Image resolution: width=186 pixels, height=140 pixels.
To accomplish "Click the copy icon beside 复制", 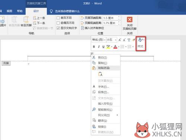I will click(x=94, y=63).
